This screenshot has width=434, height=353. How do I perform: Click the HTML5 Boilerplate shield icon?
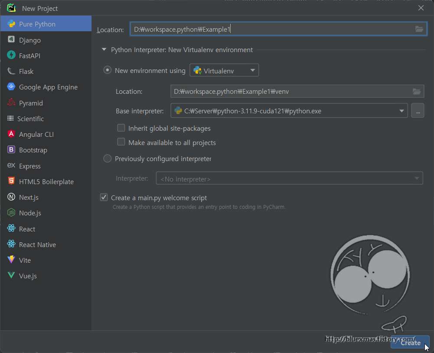[11, 181]
